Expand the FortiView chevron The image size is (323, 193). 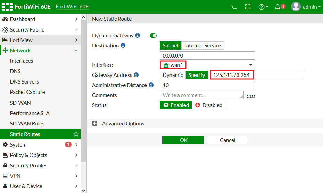(76, 40)
